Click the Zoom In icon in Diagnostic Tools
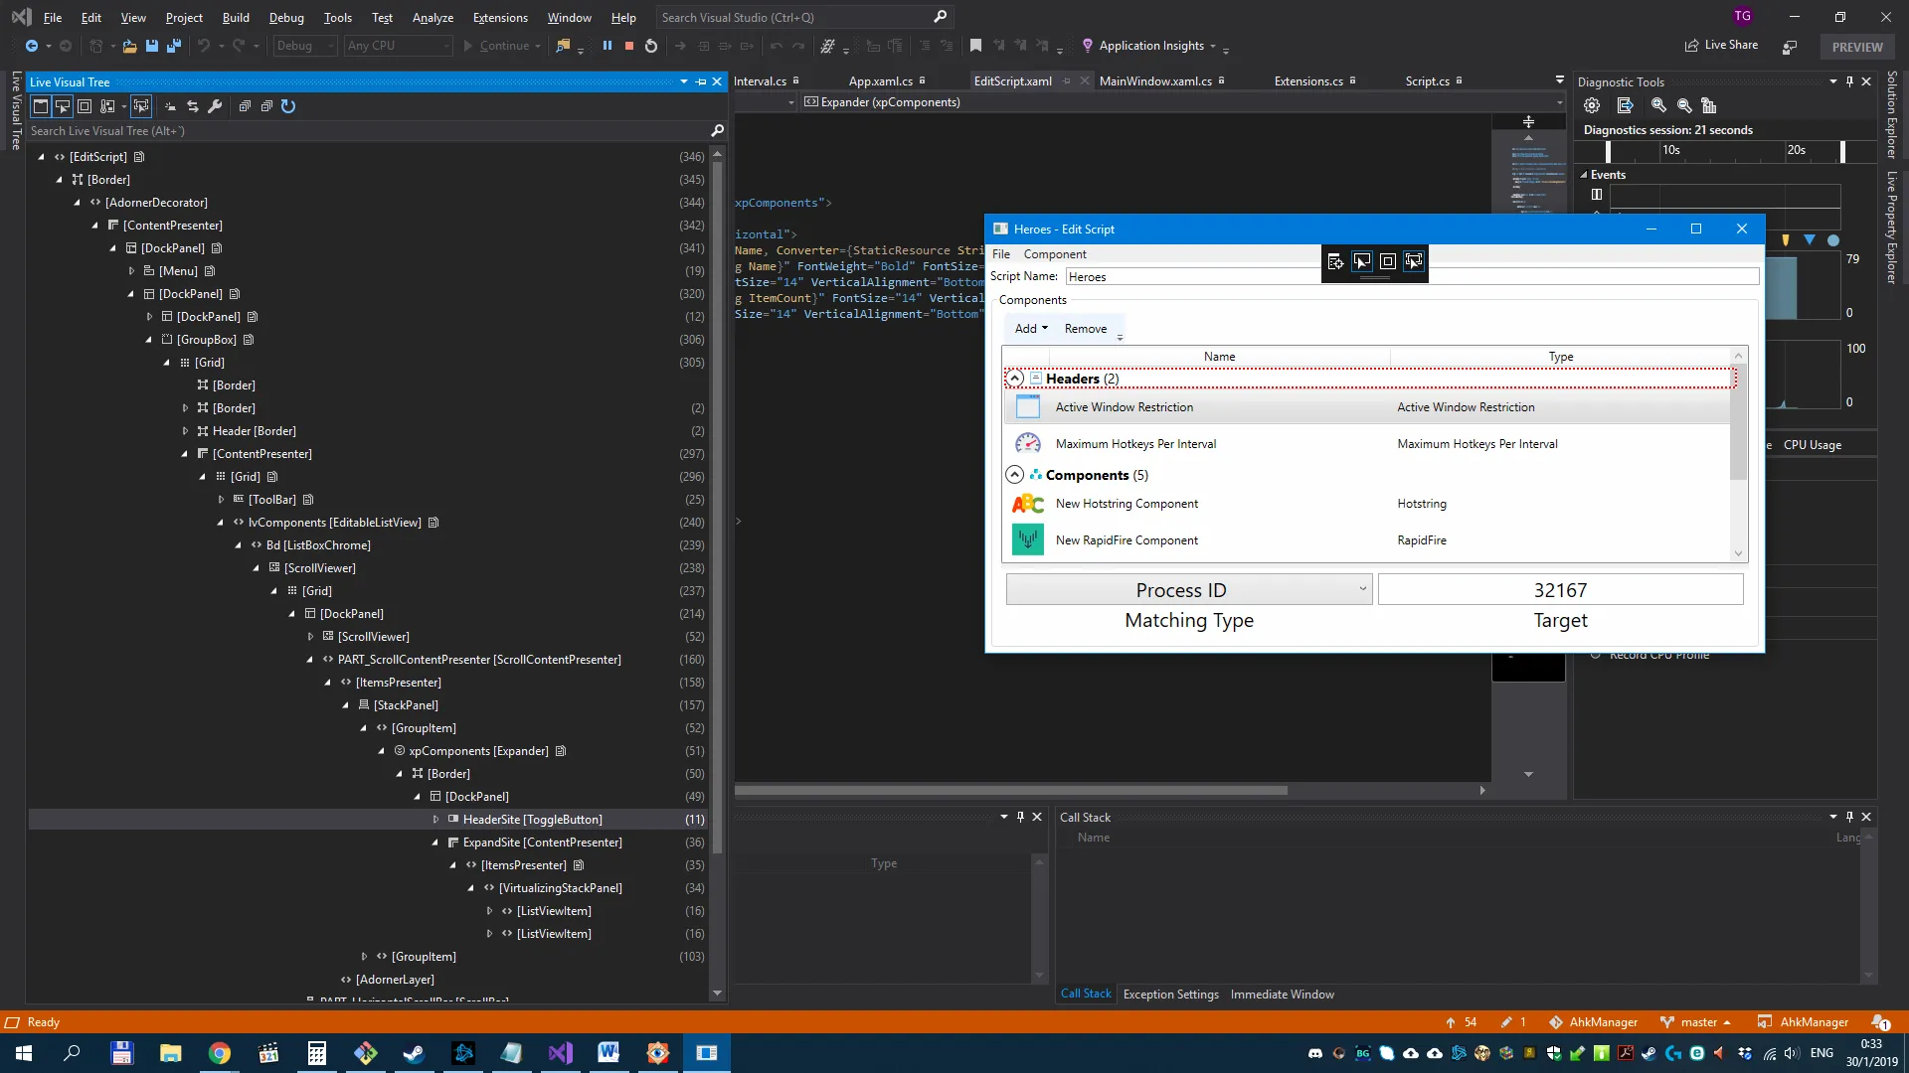 [1658, 105]
